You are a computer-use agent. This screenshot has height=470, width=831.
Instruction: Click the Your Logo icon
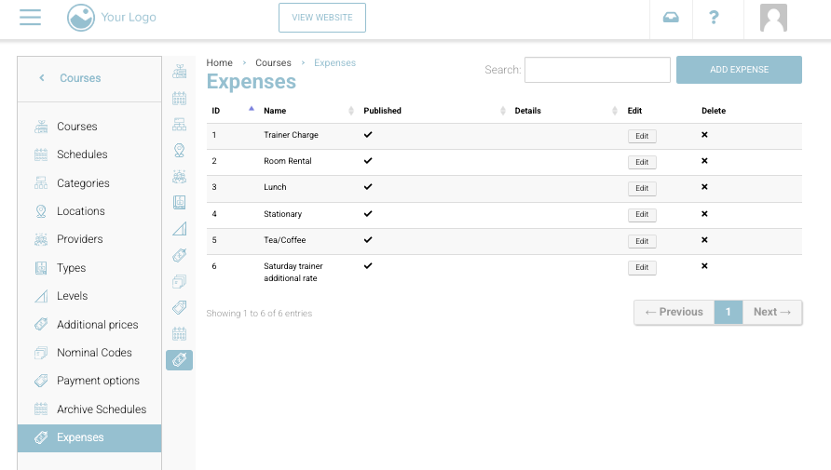(x=81, y=18)
